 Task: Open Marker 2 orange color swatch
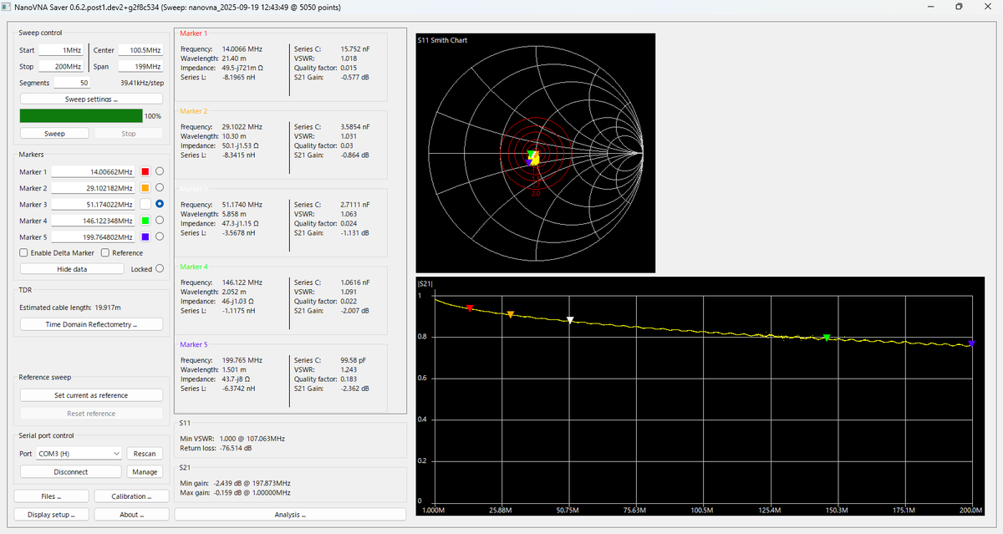tap(145, 188)
